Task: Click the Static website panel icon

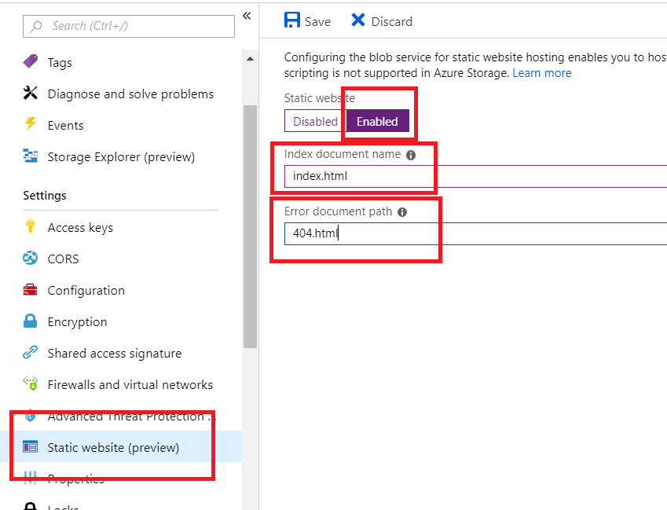Action: 30,446
